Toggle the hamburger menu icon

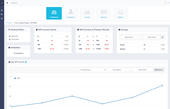[x=7, y=3]
